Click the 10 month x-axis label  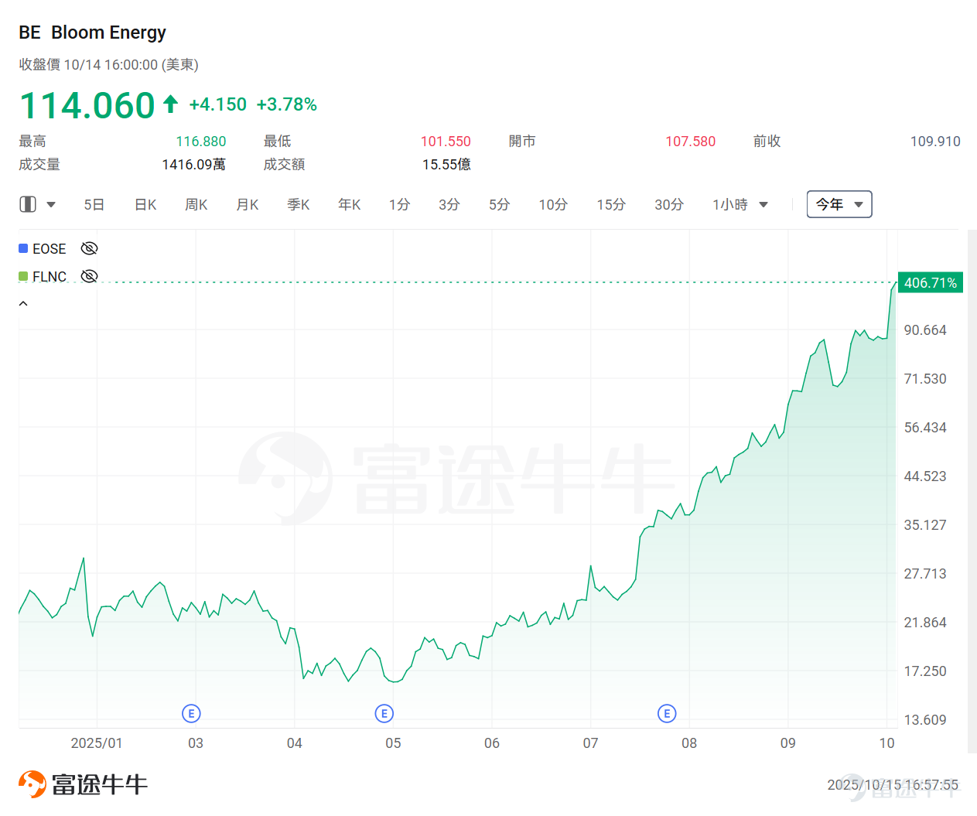(886, 743)
